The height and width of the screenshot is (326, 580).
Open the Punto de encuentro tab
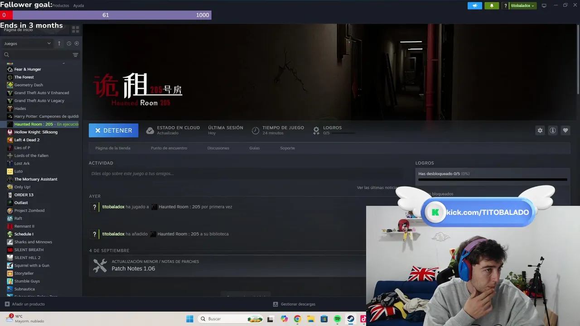pos(169,148)
